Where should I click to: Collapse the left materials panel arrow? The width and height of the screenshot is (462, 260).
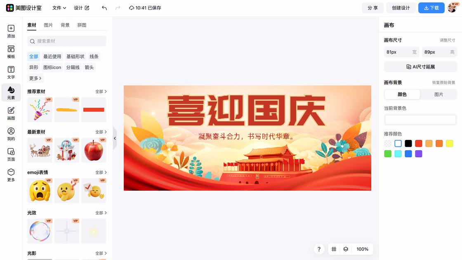[x=115, y=138]
